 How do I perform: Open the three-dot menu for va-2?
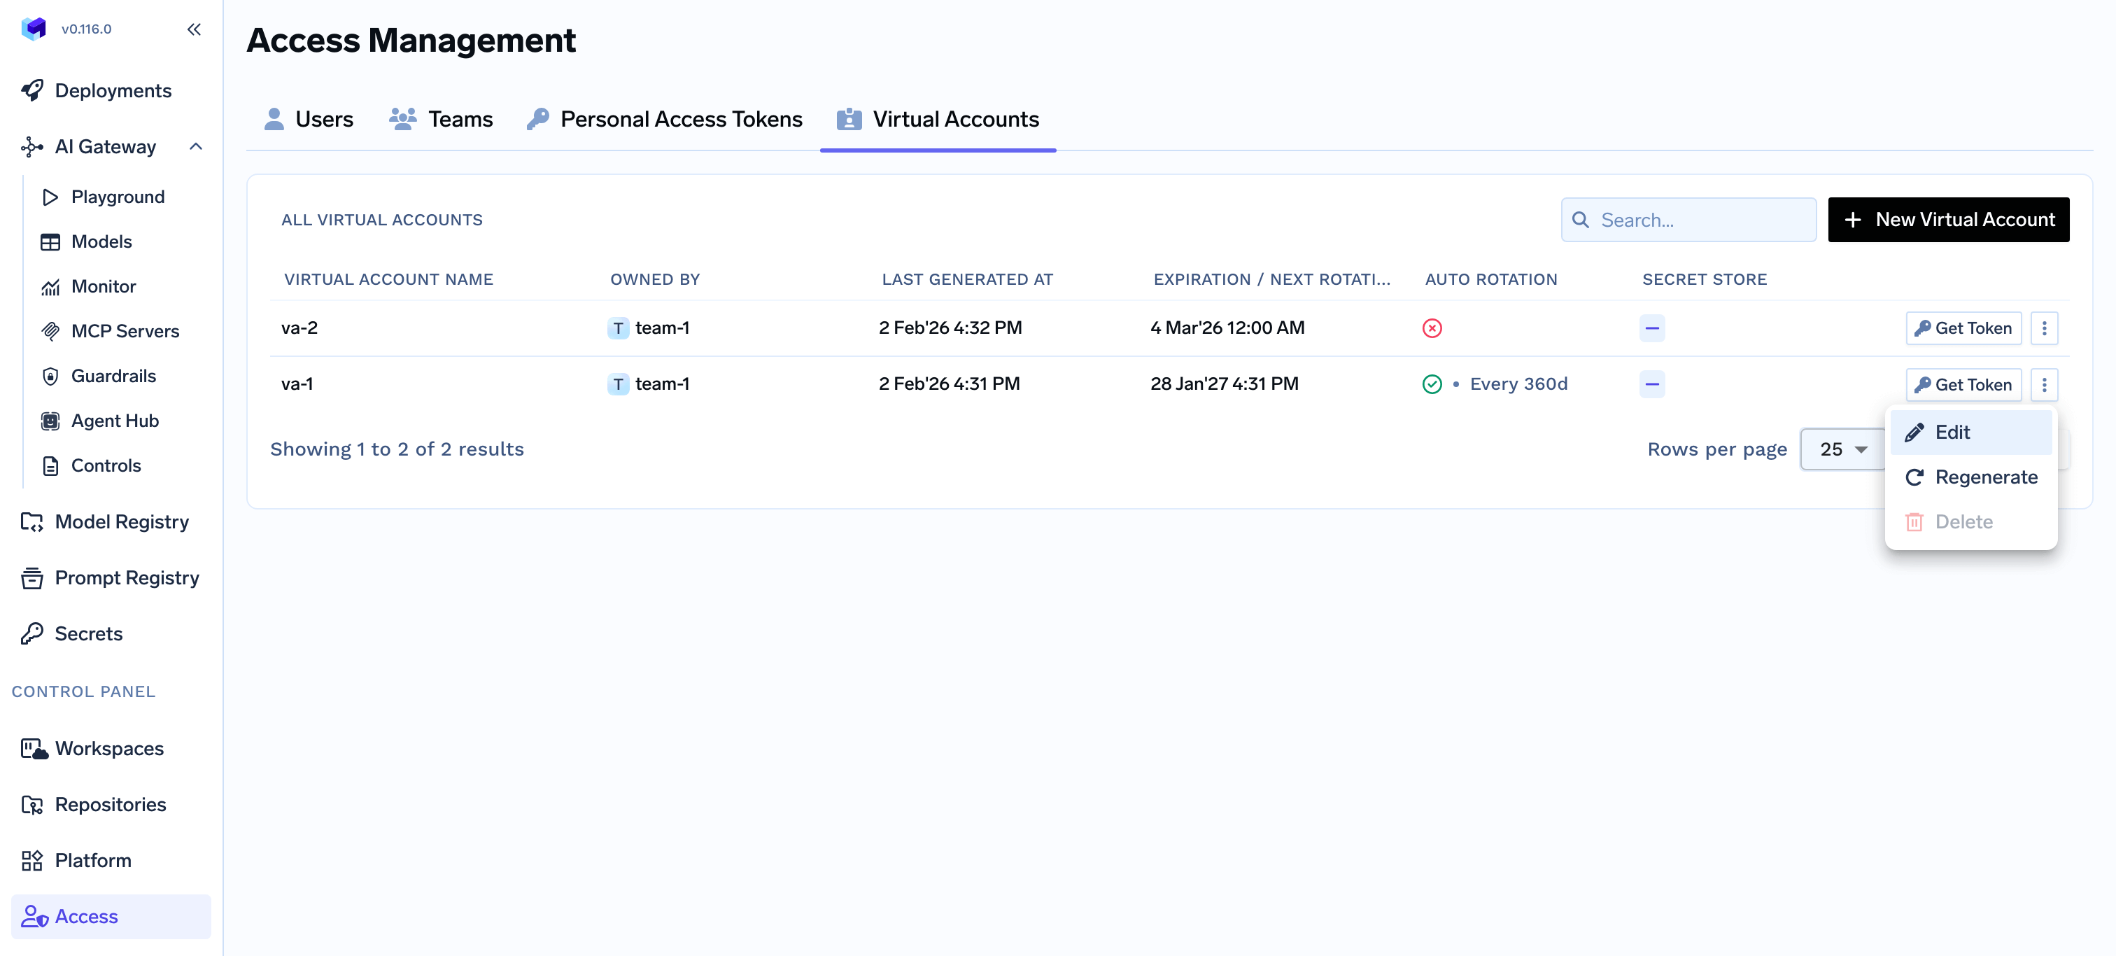(x=2044, y=328)
